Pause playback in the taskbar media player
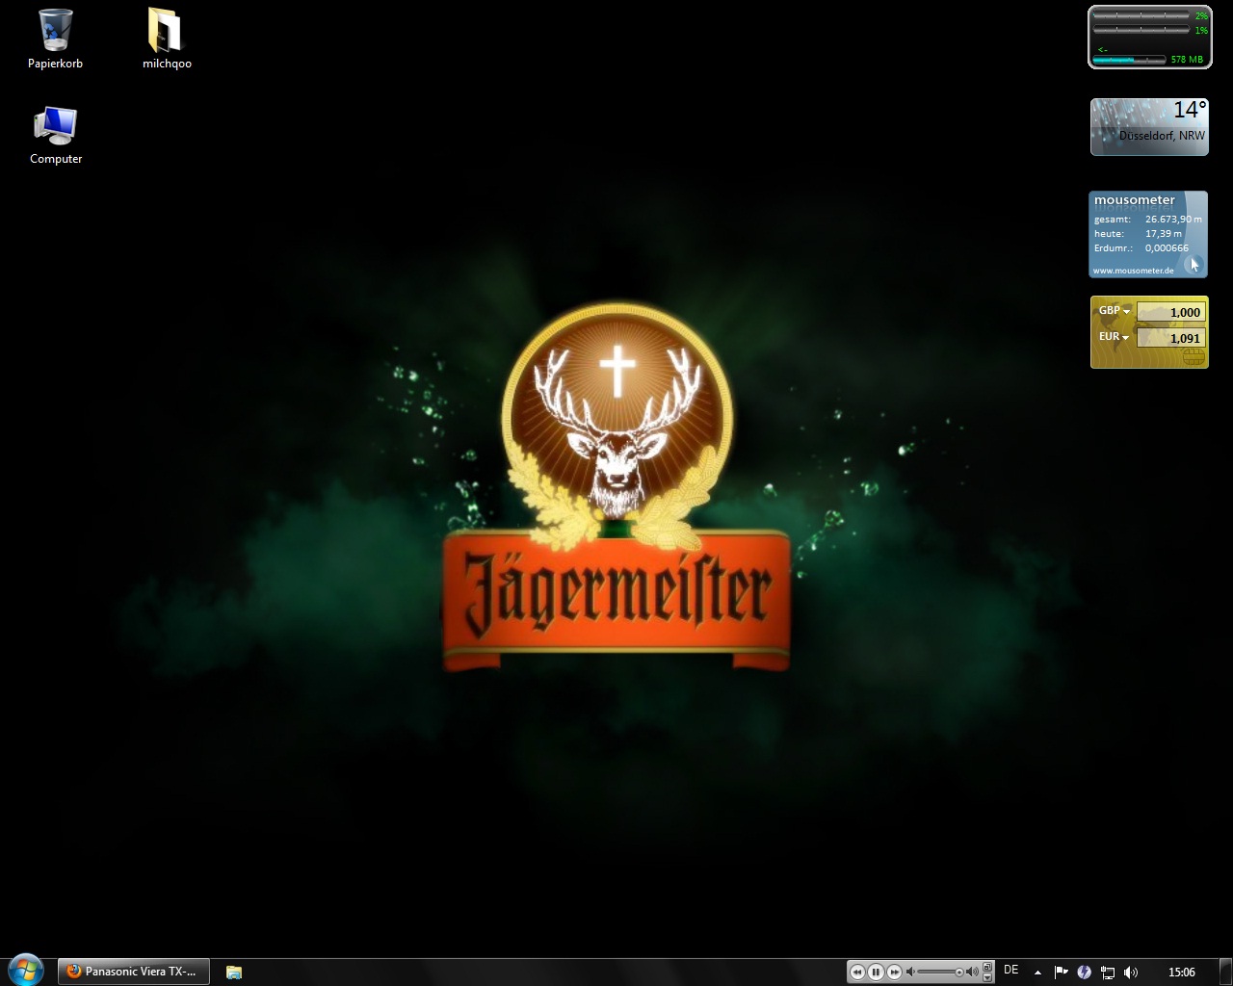Viewport: 1233px width, 986px height. pyautogui.click(x=876, y=972)
